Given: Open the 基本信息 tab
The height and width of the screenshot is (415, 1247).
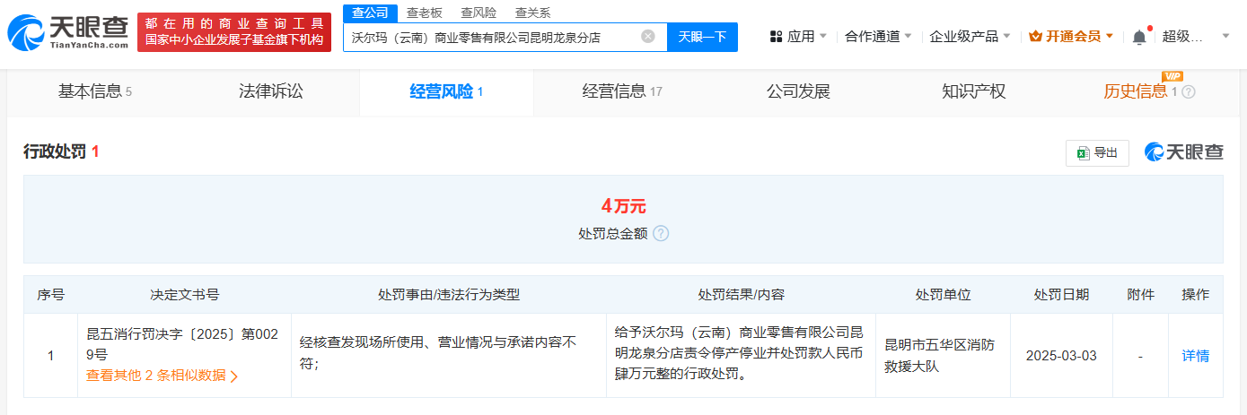Looking at the screenshot, I should 94,91.
